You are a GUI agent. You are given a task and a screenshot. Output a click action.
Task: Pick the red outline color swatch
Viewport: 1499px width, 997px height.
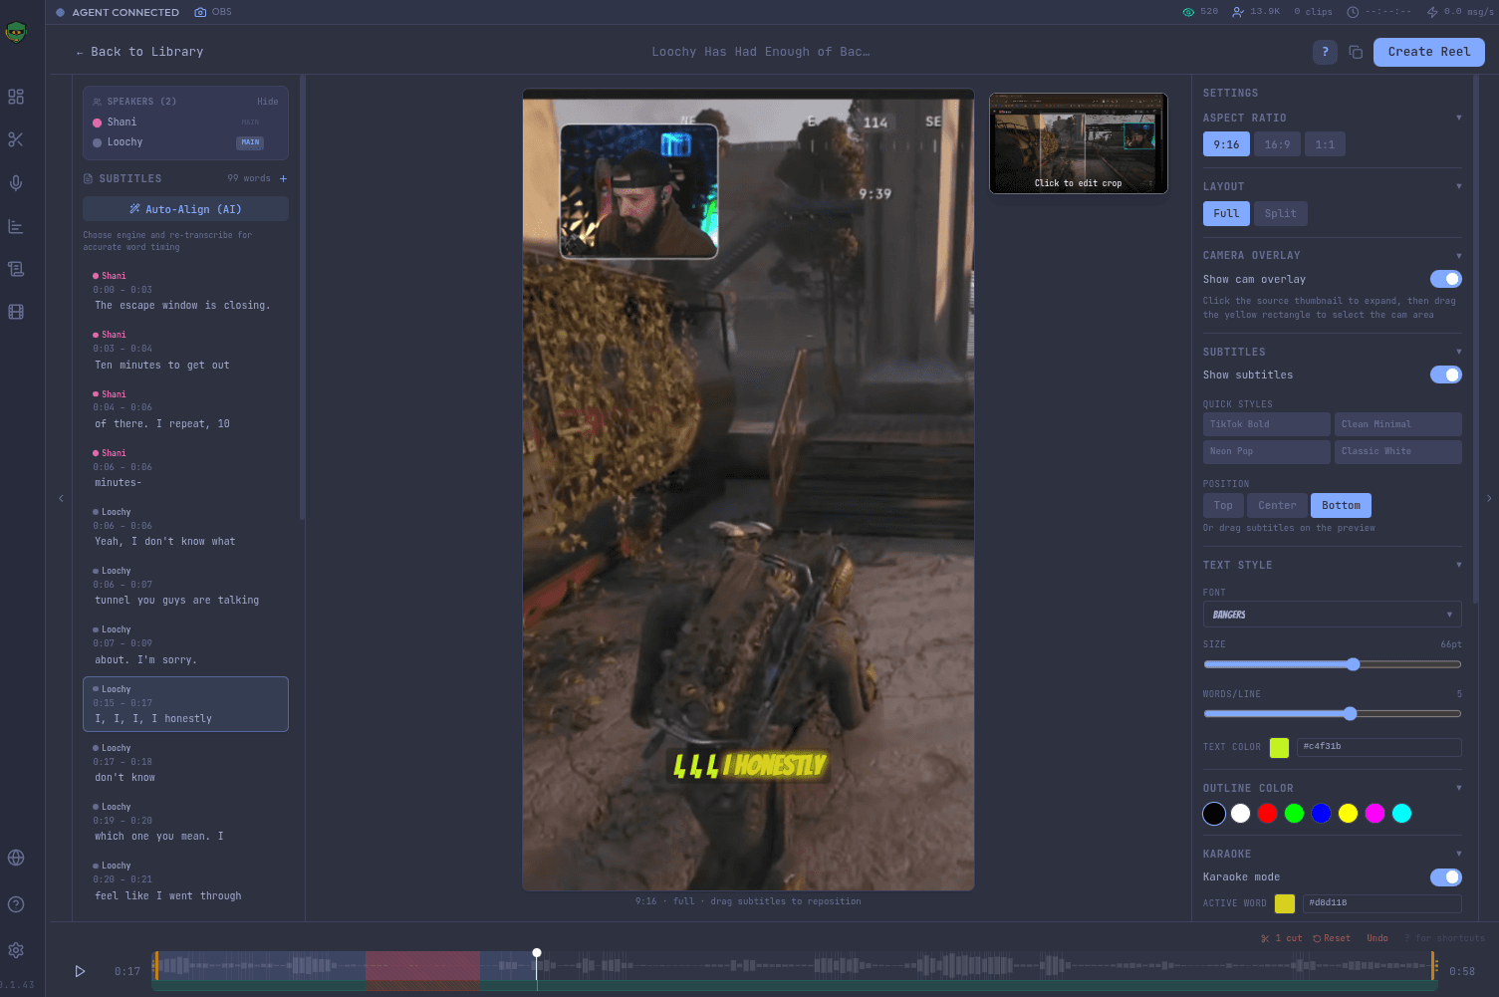click(1267, 814)
